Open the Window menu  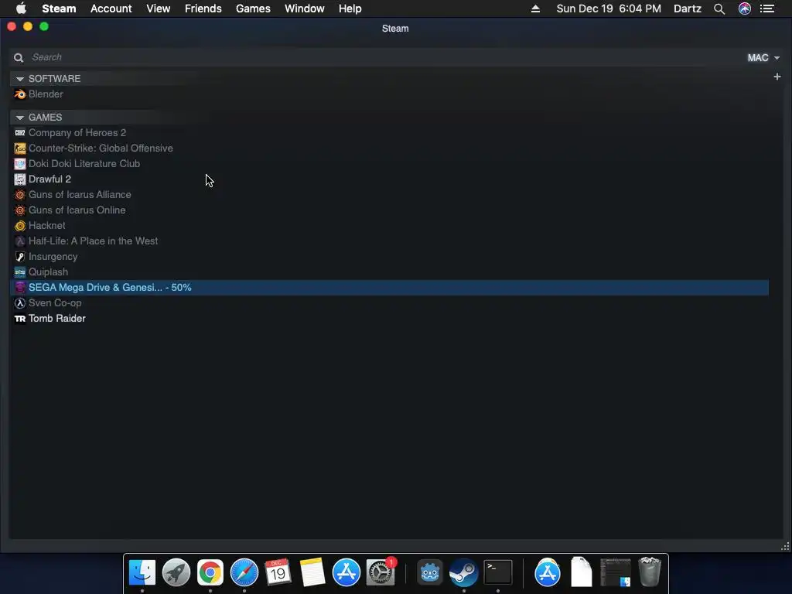coord(305,9)
